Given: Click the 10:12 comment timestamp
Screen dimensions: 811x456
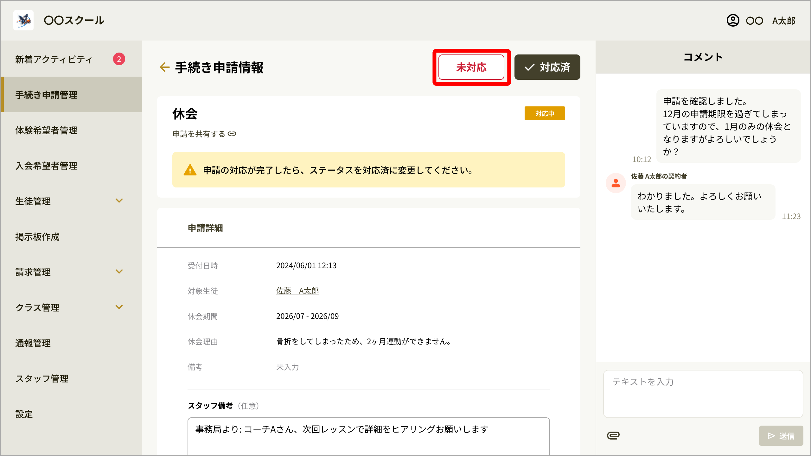Looking at the screenshot, I should 642,159.
